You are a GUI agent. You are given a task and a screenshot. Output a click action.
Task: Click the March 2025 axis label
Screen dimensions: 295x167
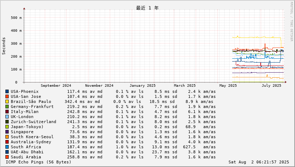click(x=185, y=86)
